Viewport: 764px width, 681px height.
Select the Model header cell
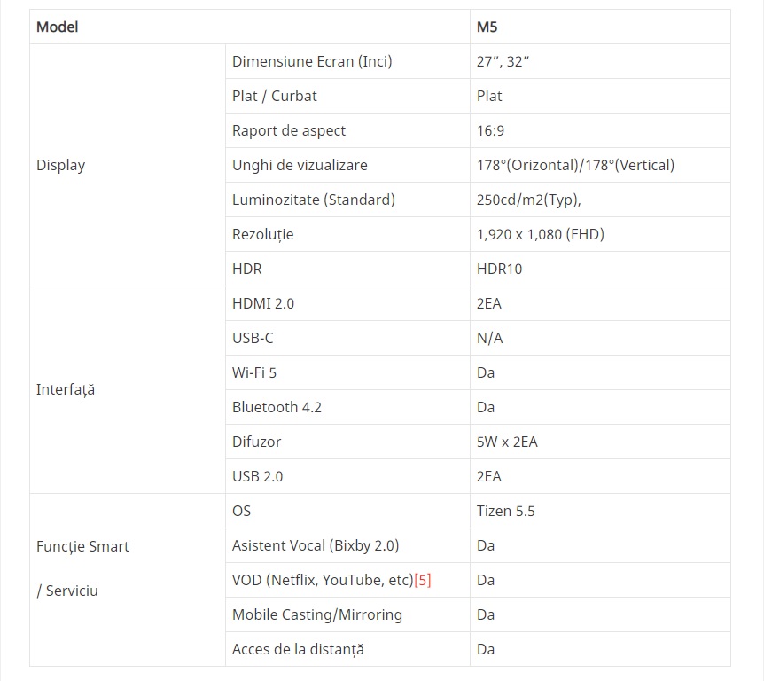pos(250,27)
